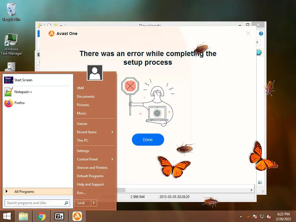Open 7-Zip from the taskbar
Viewport: 296px width, 222px height.
(x=59, y=216)
